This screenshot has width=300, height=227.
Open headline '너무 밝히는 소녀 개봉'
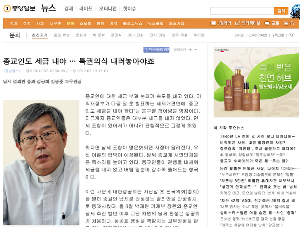pyautogui.click(x=255, y=207)
